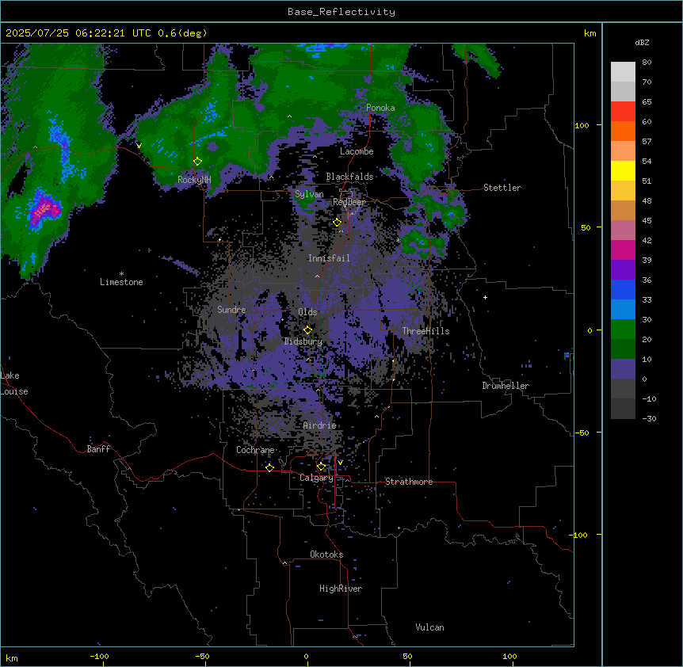Pick the dark gray -10 to -30 legend swatch
Image resolution: width=683 pixels, height=667 pixels.
[623, 409]
